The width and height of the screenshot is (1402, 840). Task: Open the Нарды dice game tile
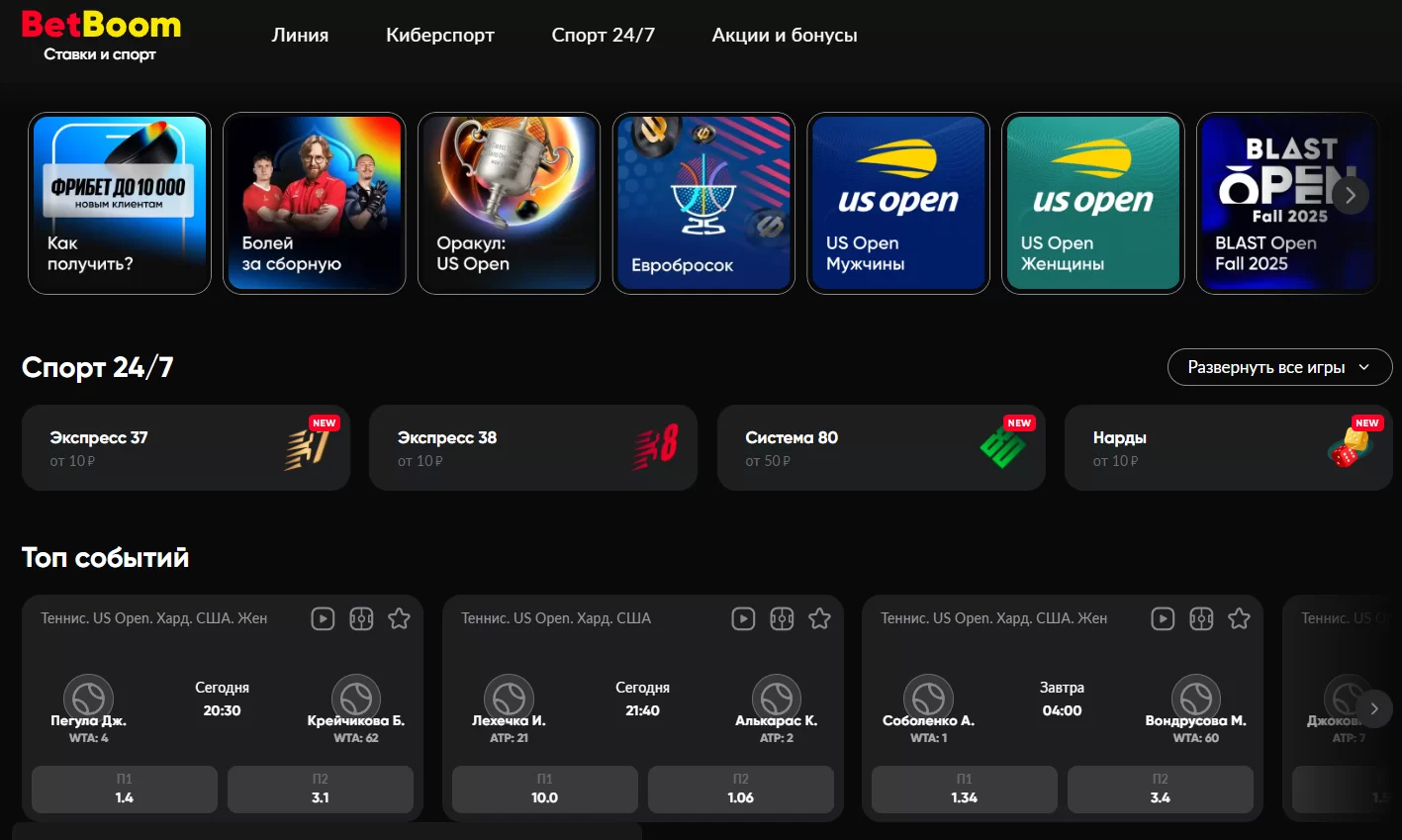coord(1228,447)
